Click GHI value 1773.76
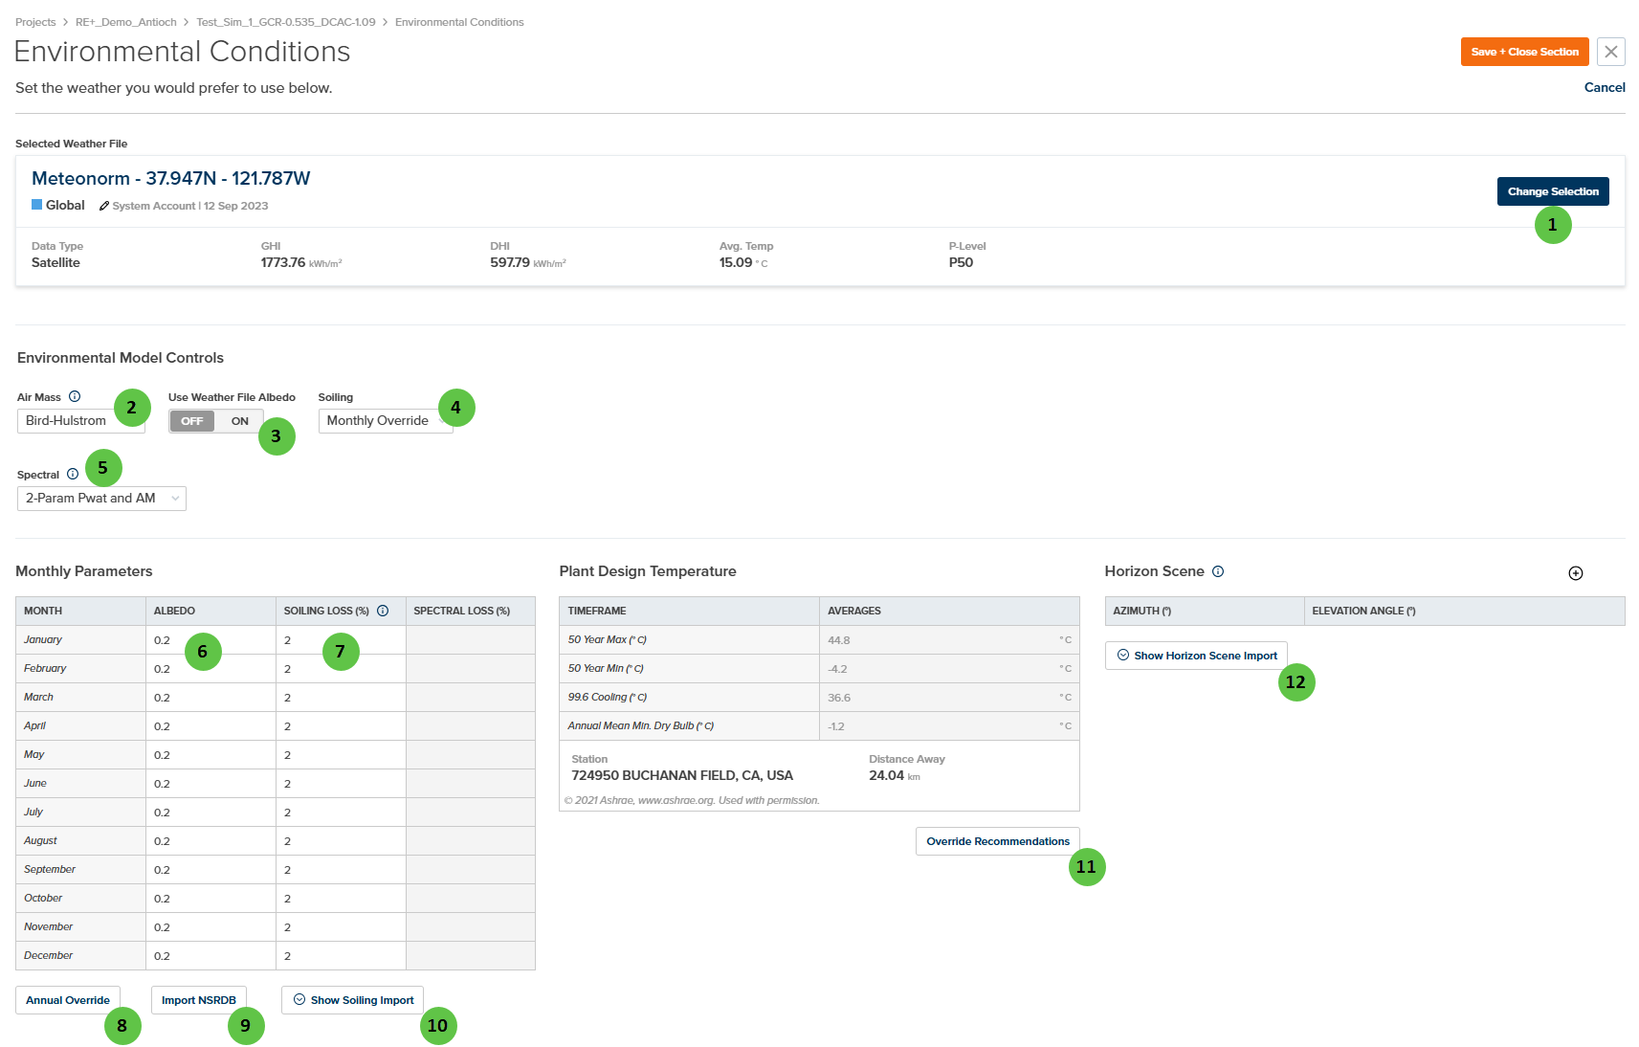 tap(283, 262)
